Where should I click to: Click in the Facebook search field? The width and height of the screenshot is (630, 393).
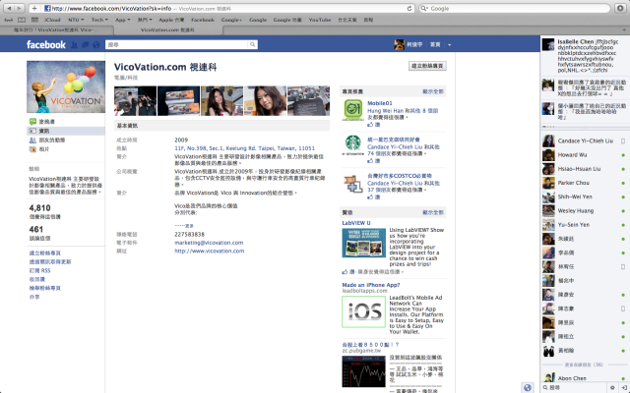177,44
